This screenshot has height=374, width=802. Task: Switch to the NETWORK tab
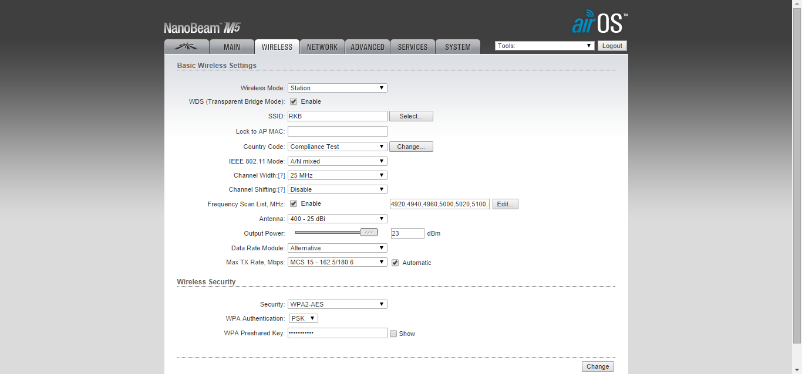click(322, 47)
